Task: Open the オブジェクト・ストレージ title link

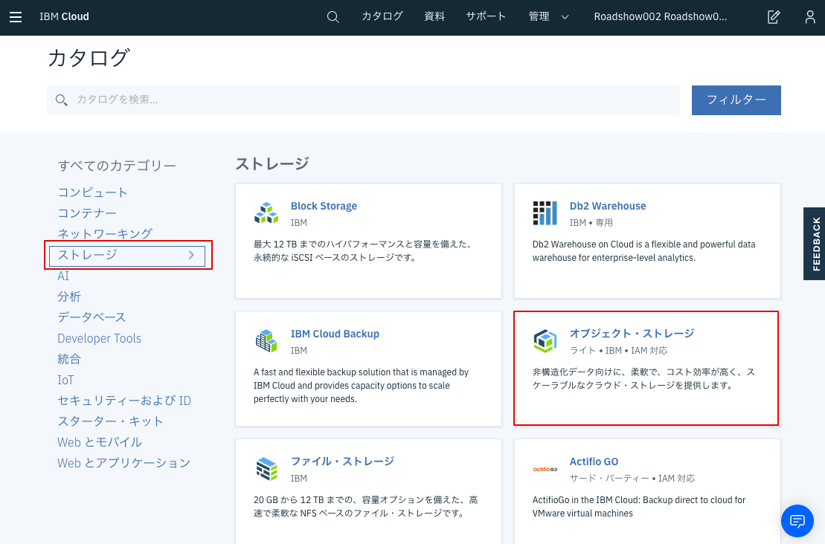Action: [x=632, y=334]
